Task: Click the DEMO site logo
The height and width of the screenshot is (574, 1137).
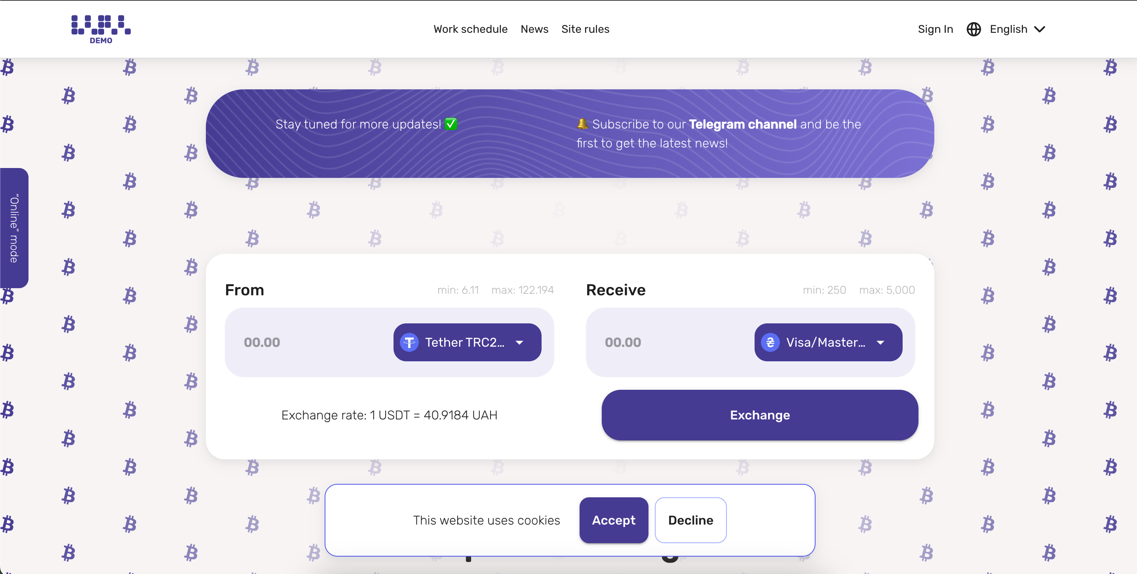Action: click(x=101, y=30)
